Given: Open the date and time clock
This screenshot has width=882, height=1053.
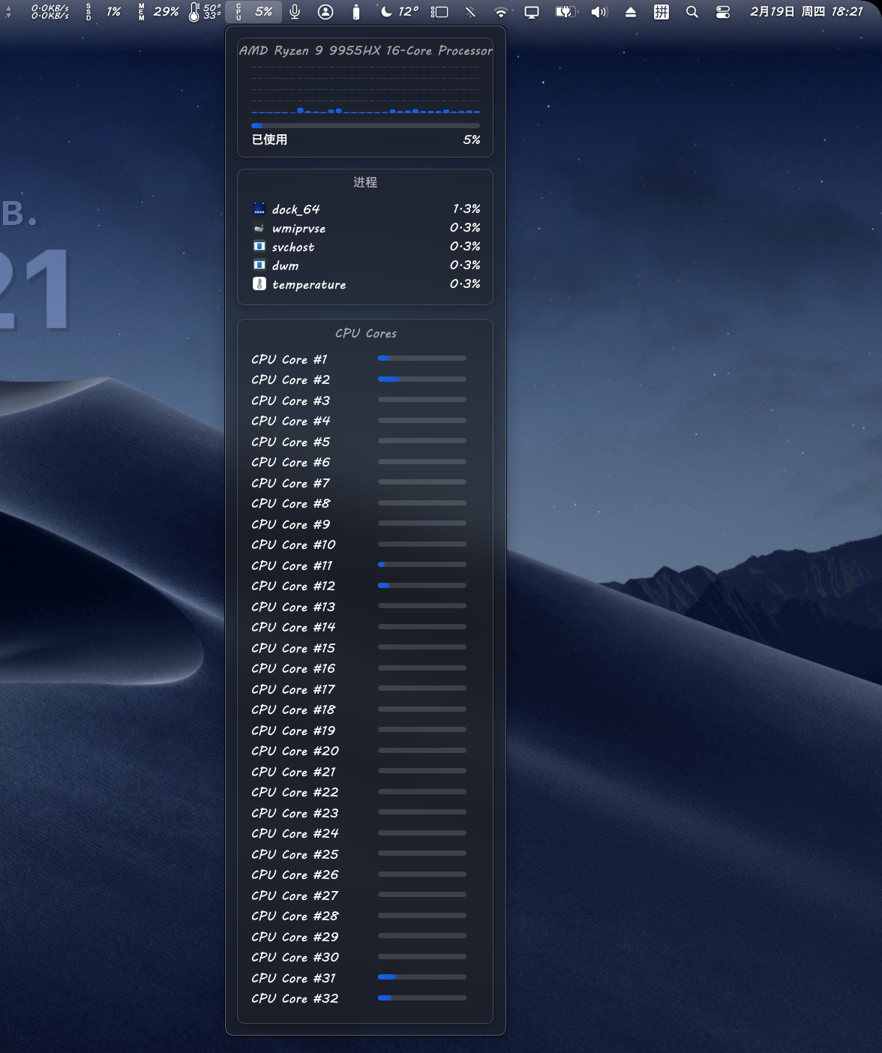Looking at the screenshot, I should (806, 12).
